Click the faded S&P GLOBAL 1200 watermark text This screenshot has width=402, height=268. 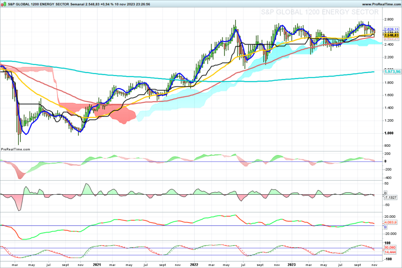coord(320,13)
